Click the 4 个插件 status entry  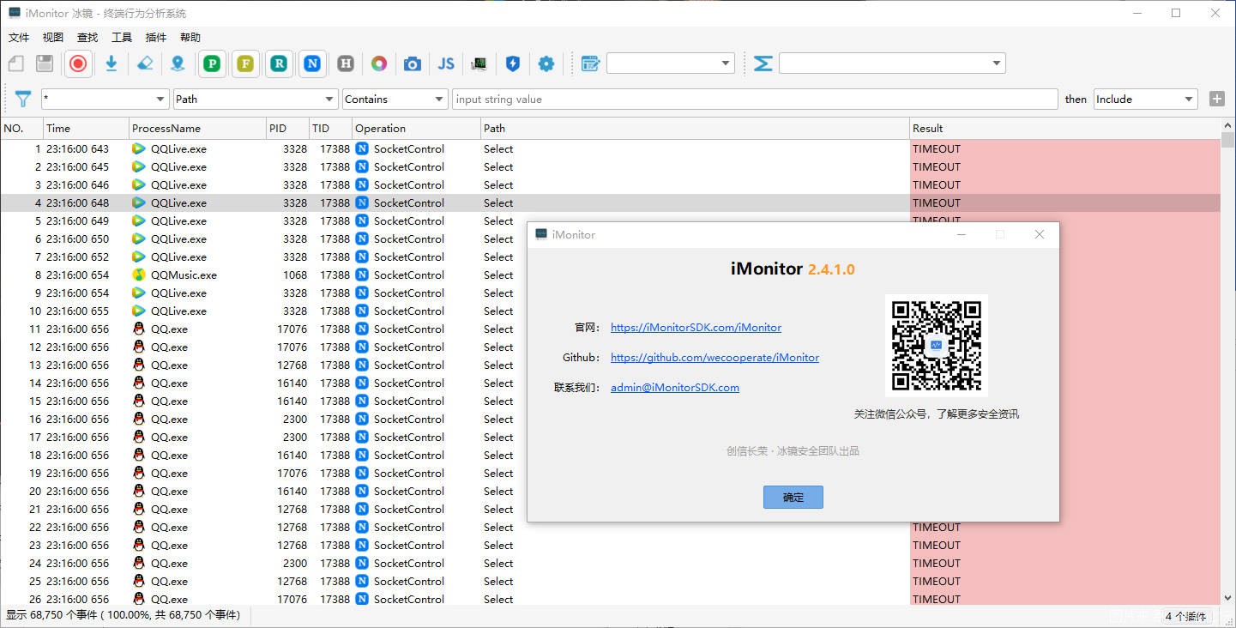1185,616
